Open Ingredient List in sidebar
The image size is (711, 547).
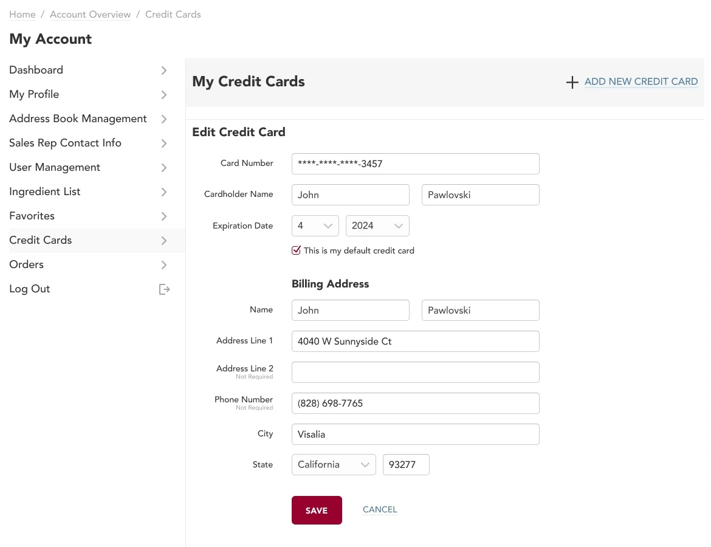point(45,191)
